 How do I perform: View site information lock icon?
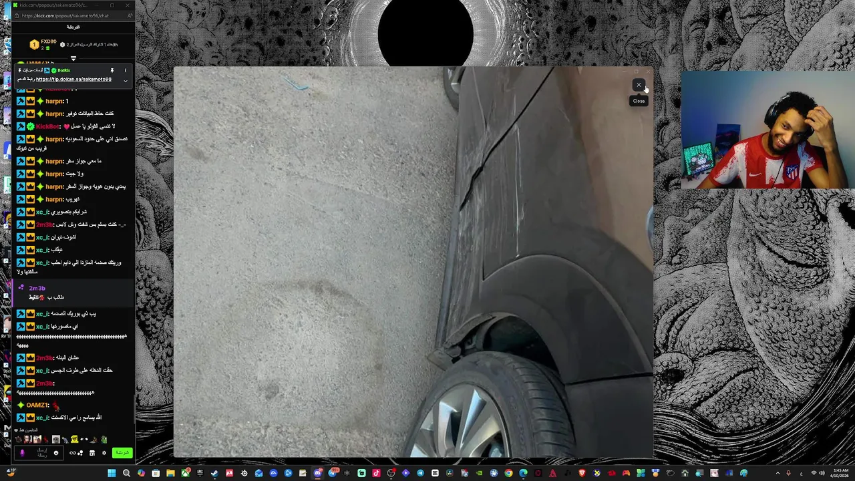coord(16,15)
